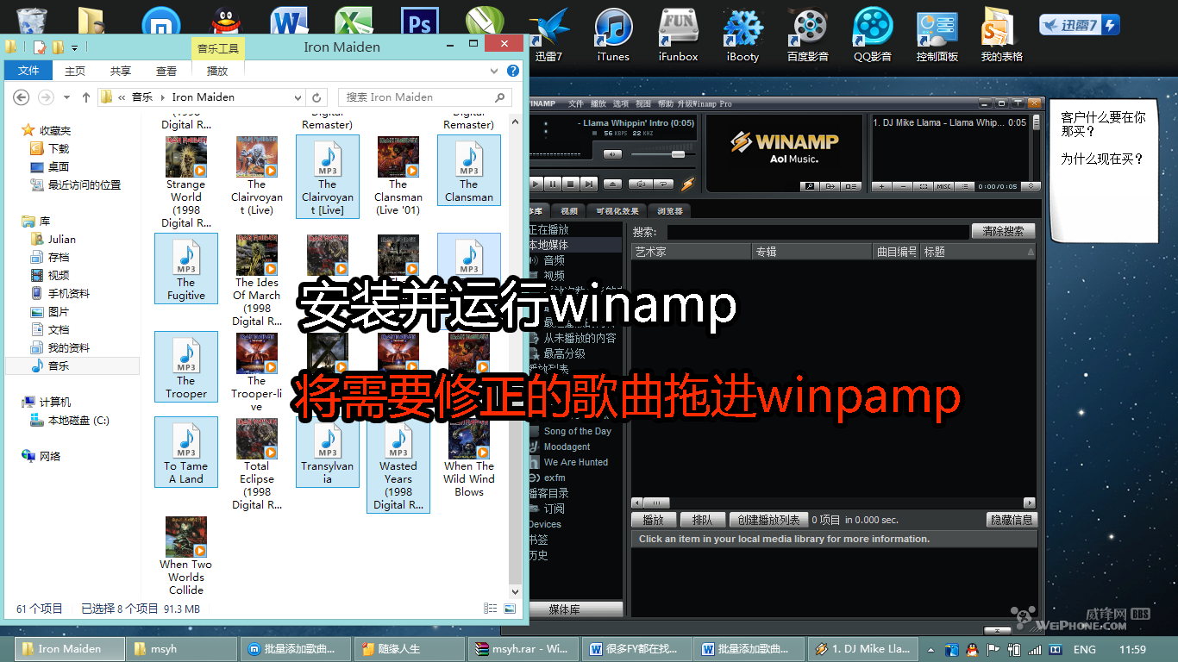This screenshot has width=1178, height=662.
Task: Click the playlist remove (−) button
Action: (903, 186)
